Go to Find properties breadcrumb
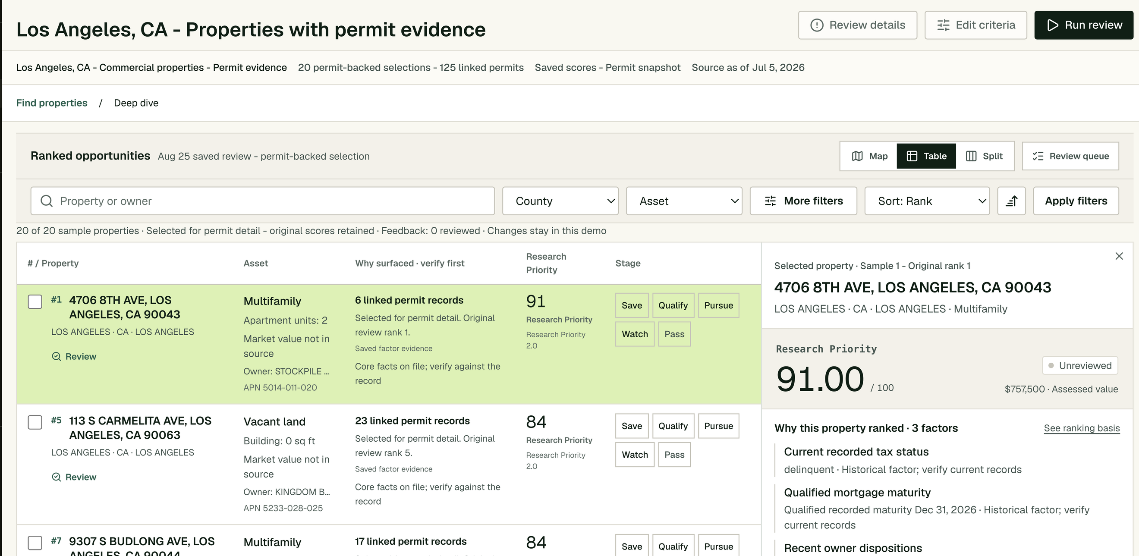This screenshot has height=556, width=1139. (x=52, y=103)
